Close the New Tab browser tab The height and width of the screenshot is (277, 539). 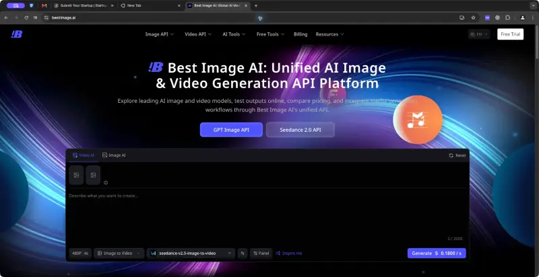[179, 6]
